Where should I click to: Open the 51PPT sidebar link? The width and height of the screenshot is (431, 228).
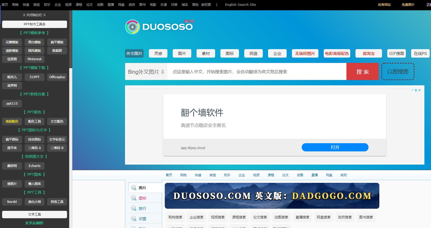click(x=34, y=77)
